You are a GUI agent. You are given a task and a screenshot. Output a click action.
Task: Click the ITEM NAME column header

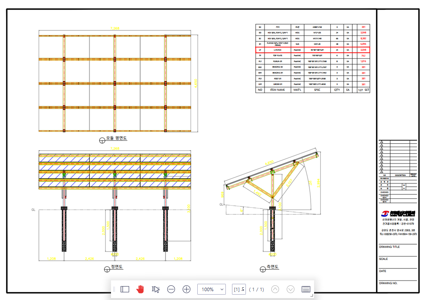pos(277,90)
